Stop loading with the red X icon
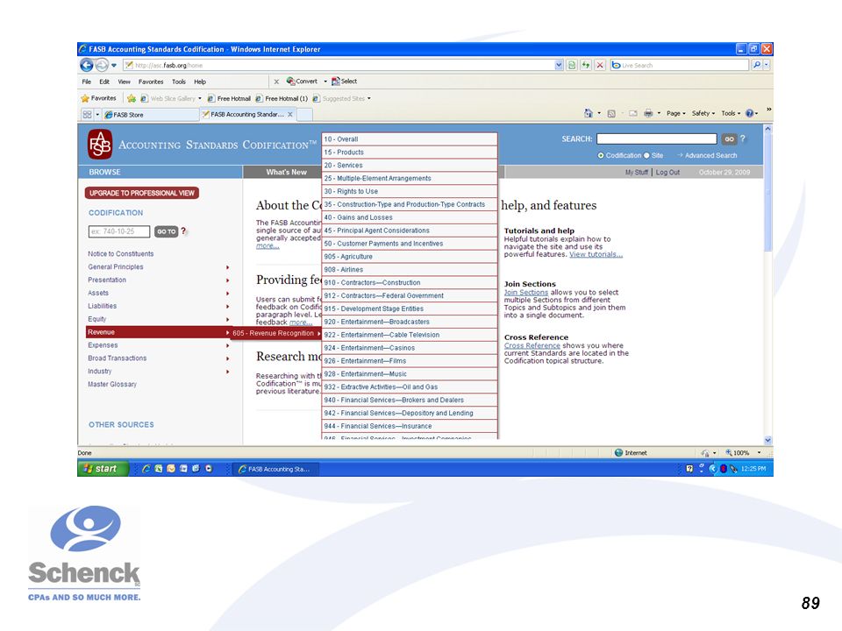This screenshot has height=631, width=842. 600,65
